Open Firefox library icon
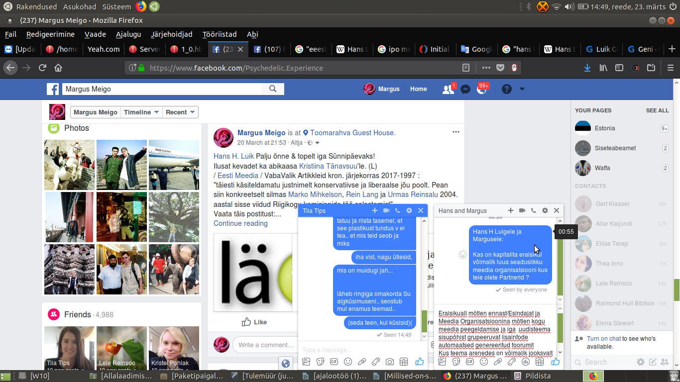The height and width of the screenshot is (382, 680). (603, 68)
